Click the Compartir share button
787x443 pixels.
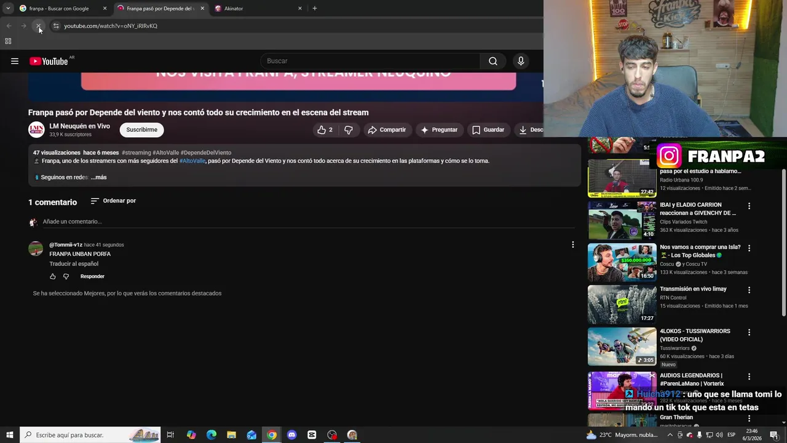tap(387, 130)
